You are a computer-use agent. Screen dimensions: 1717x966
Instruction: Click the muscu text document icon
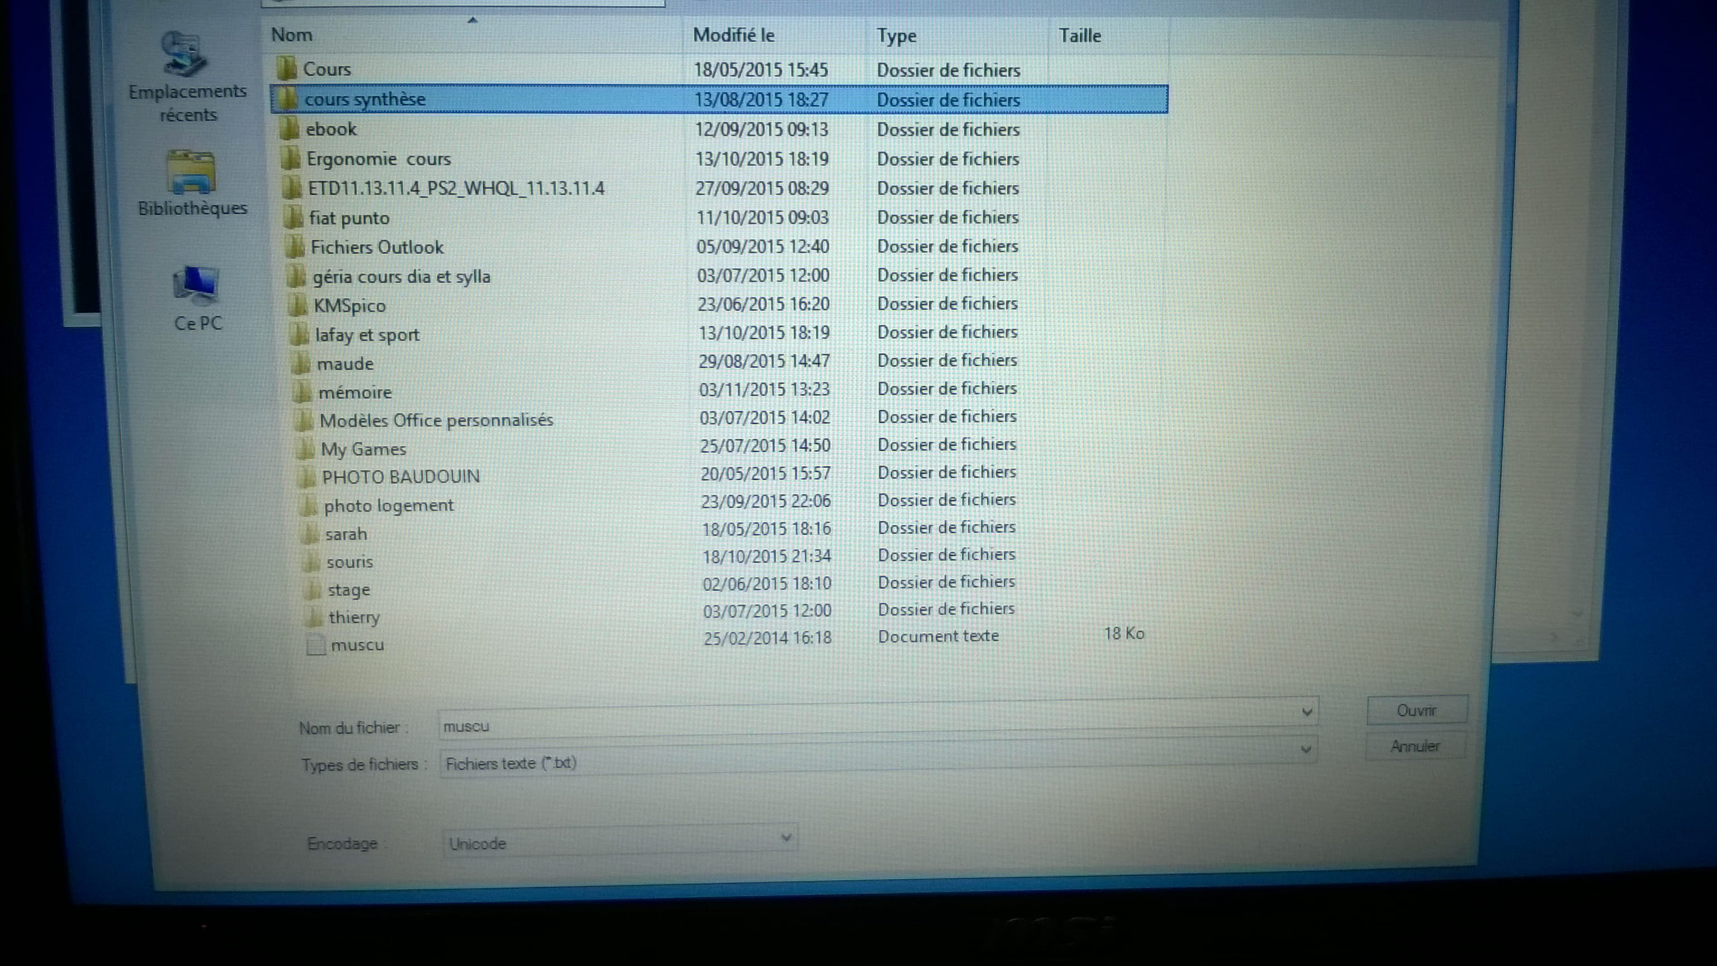tap(316, 645)
